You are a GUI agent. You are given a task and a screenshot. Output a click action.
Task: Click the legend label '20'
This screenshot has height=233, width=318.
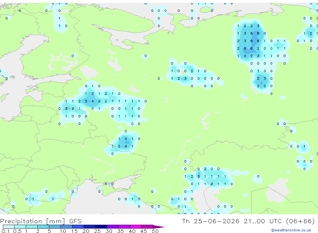point(86,231)
